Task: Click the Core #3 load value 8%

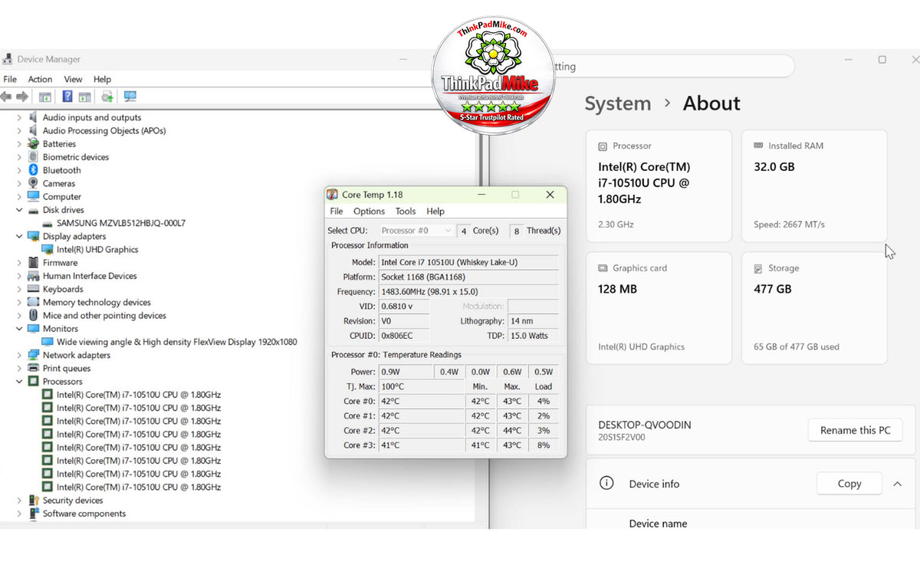Action: point(544,445)
